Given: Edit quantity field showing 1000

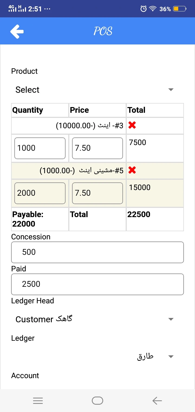Looking at the screenshot, I should (x=40, y=148).
